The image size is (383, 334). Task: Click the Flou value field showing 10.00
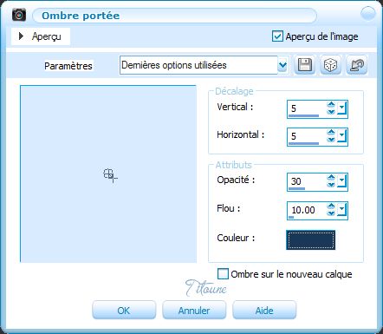[x=307, y=210]
